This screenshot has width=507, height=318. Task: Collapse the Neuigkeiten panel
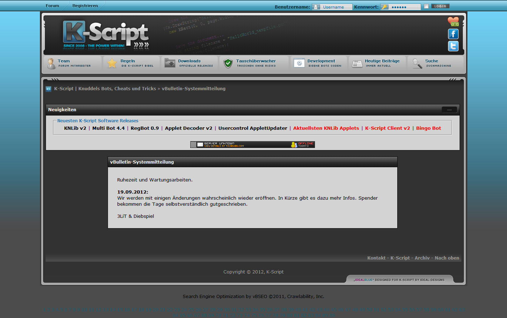[449, 110]
